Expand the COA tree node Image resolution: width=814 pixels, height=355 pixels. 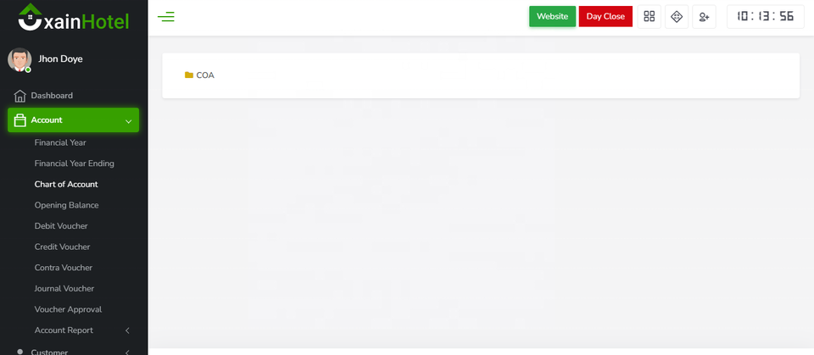pyautogui.click(x=205, y=75)
